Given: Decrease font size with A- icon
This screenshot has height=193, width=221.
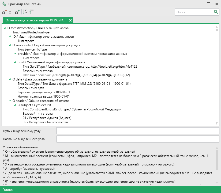Looking at the screenshot, I should 4,12.
